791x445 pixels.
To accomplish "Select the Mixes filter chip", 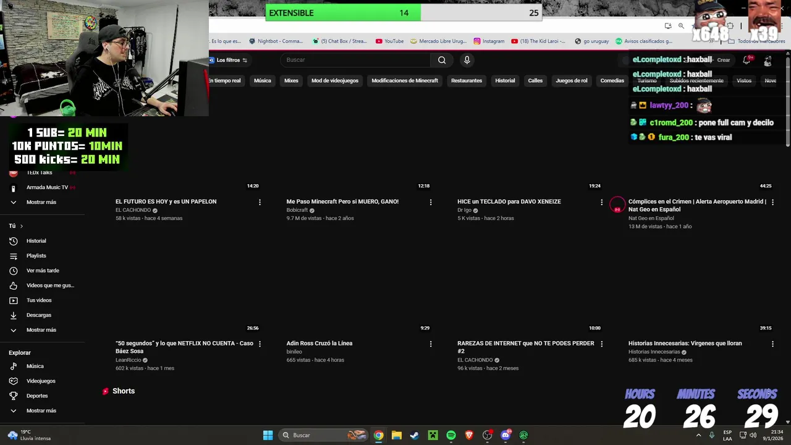I will click(291, 80).
